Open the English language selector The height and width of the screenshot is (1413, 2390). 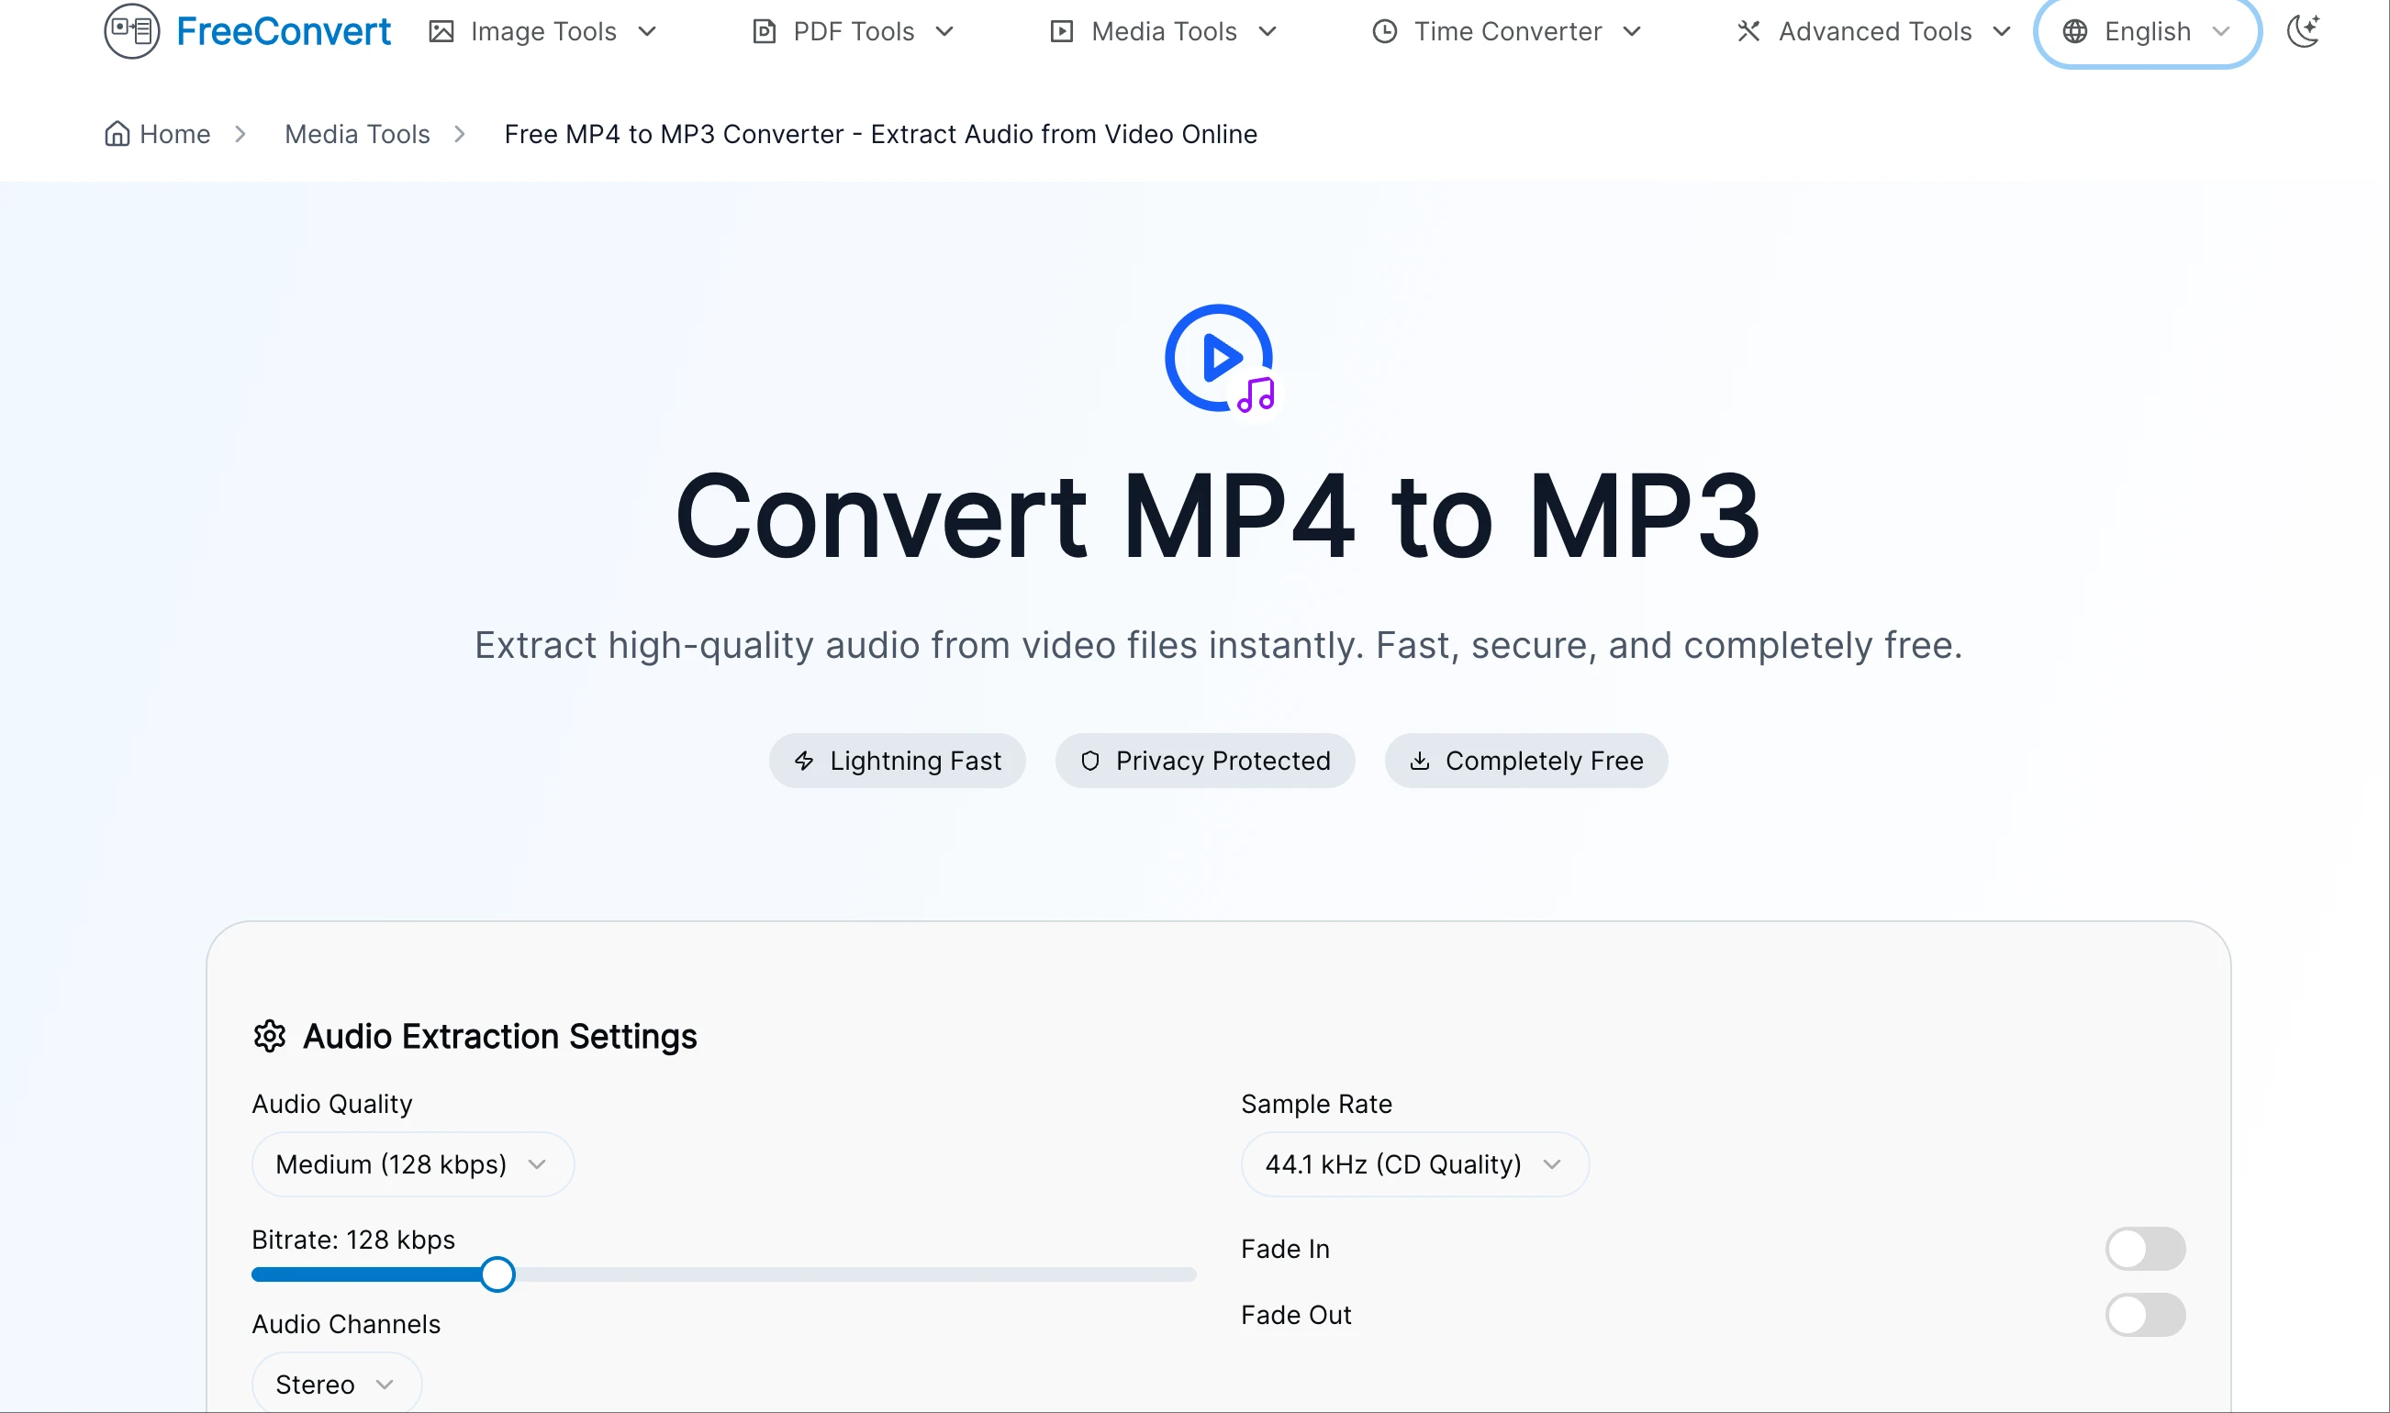(x=2146, y=31)
